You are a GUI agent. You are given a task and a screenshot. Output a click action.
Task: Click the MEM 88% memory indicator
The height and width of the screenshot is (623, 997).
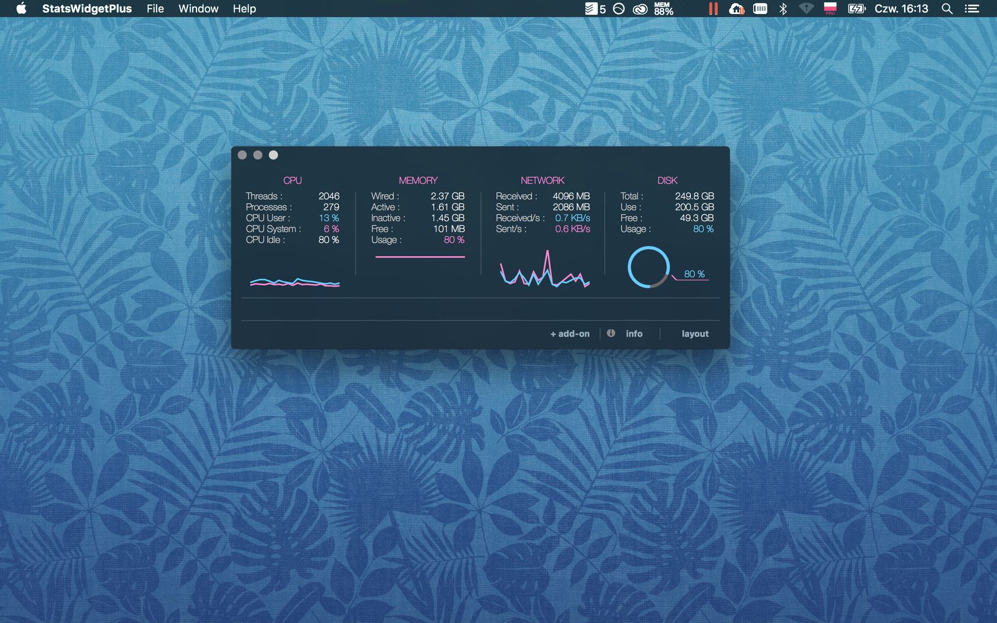pos(664,9)
